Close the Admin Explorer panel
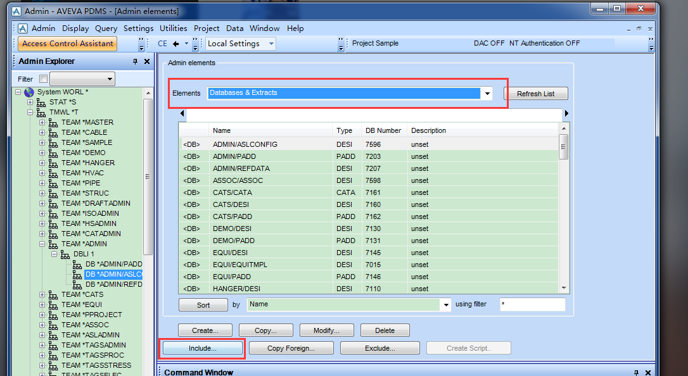This screenshot has width=688, height=376. (x=147, y=61)
